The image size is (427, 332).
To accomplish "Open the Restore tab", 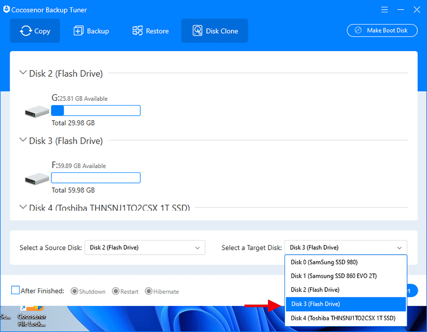I will (151, 31).
